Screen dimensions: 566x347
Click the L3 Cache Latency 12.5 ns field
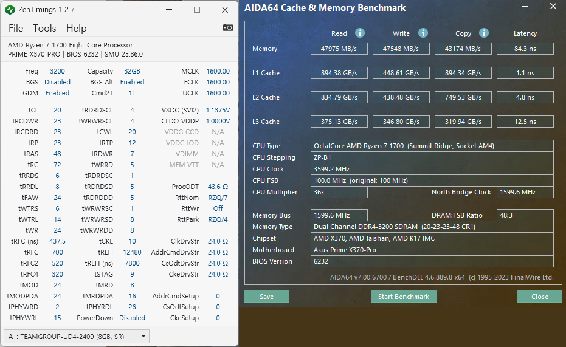525,122
